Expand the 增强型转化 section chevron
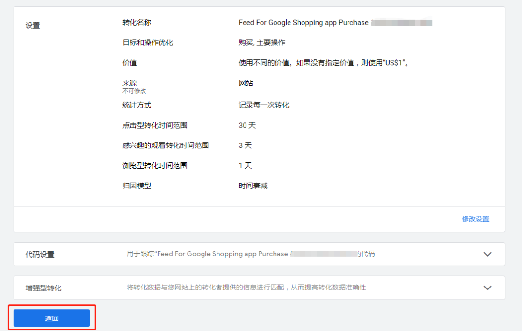 (488, 288)
